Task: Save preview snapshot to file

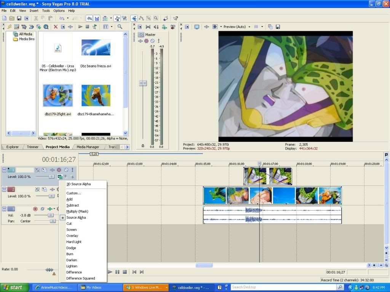Action: (x=278, y=27)
